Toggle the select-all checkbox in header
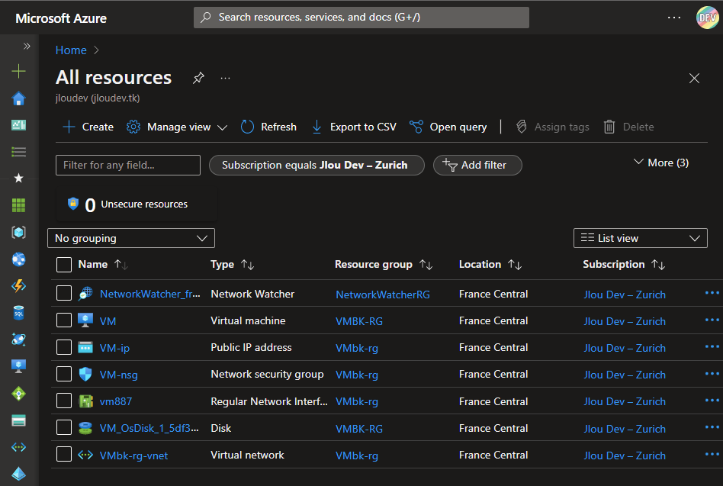The height and width of the screenshot is (486, 723). (x=64, y=265)
